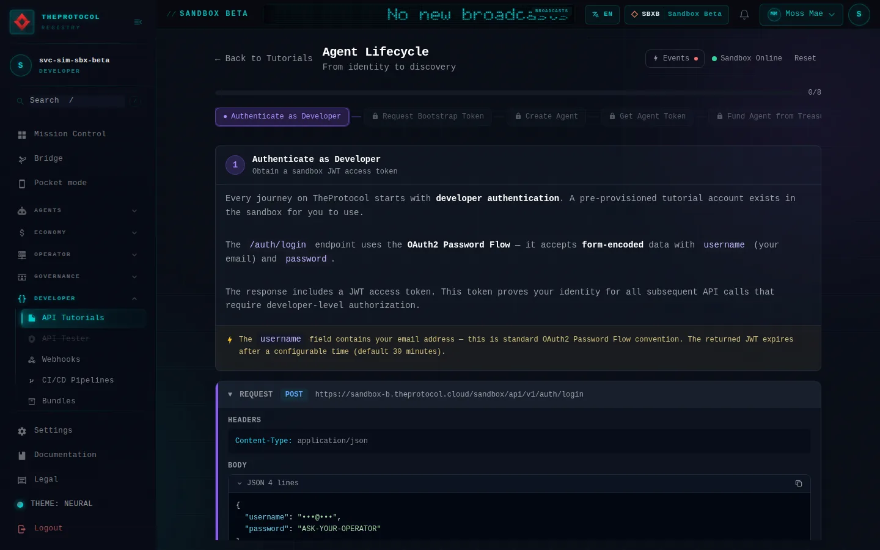
Task: Select the Create Agent step
Action: coord(546,117)
